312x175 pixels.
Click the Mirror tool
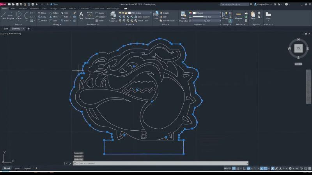[54, 17]
